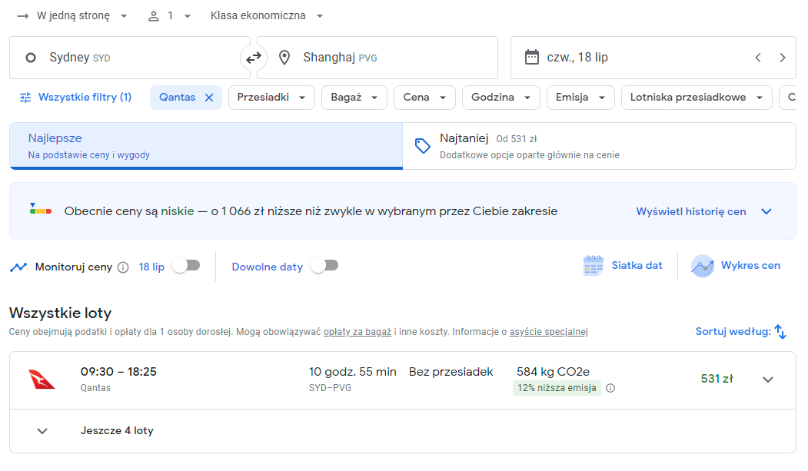Image resolution: width=808 pixels, height=471 pixels.
Task: Click the lower-emission info icon
Action: 610,388
